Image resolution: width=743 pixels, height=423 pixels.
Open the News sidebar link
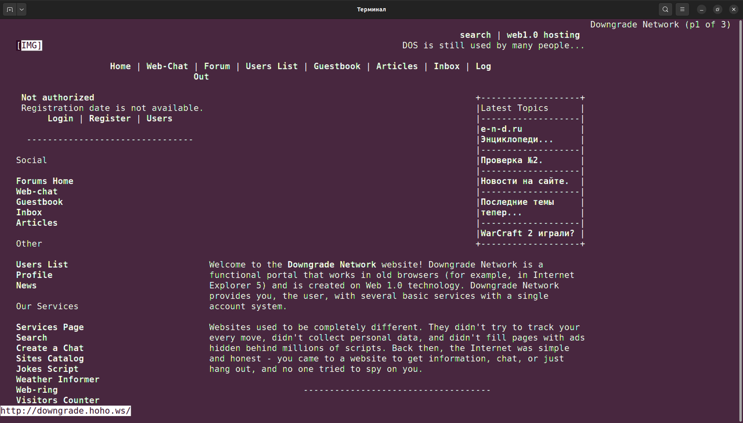tap(26, 285)
